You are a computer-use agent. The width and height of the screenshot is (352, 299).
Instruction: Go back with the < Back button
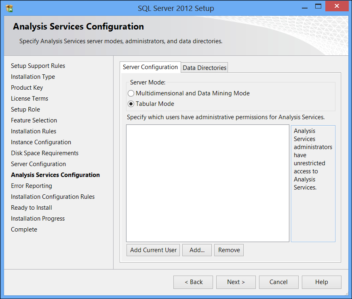193,282
